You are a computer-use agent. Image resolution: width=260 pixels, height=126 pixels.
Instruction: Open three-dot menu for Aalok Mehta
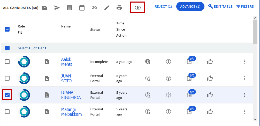[244, 62]
